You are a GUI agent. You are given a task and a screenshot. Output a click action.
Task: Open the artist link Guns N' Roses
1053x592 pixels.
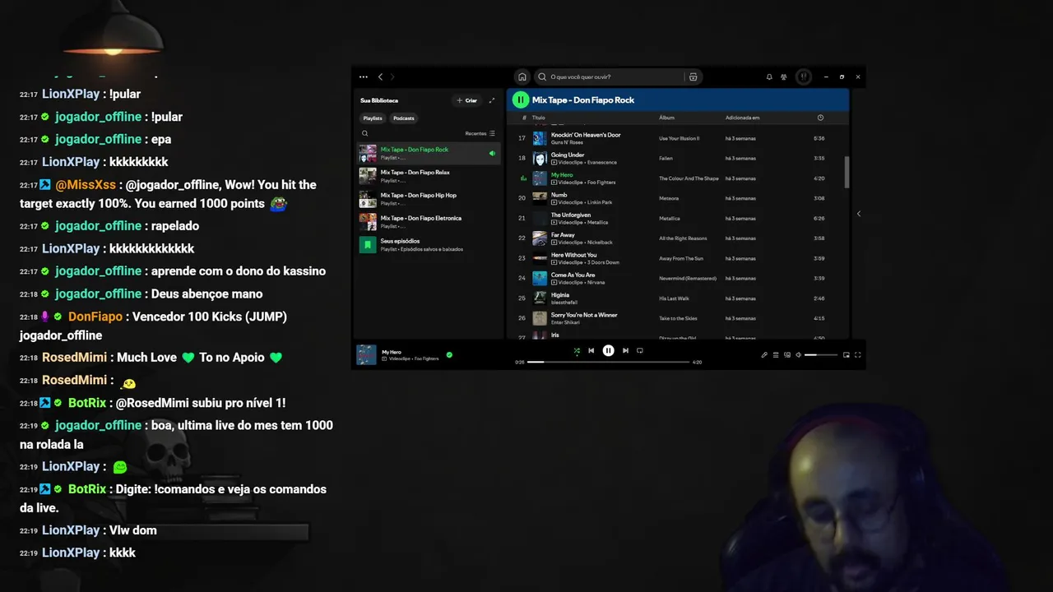[567, 142]
